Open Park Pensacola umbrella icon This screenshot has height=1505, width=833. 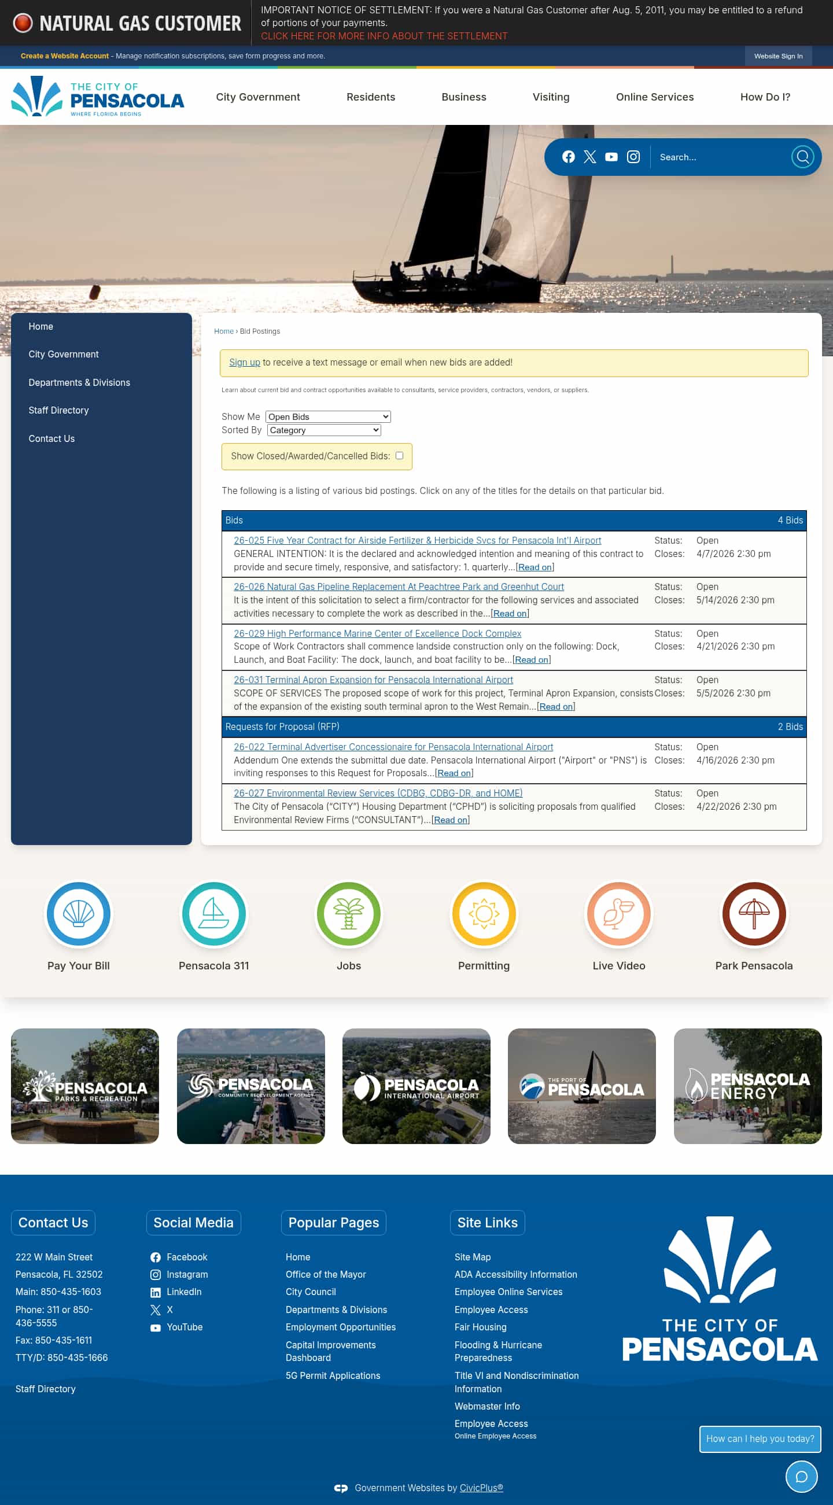point(754,913)
